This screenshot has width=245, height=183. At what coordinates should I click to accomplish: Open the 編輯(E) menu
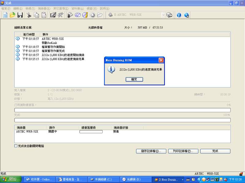[18, 9]
